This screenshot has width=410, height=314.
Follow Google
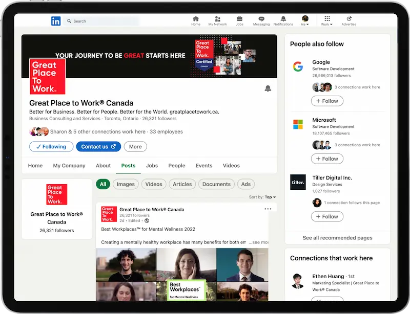pos(327,101)
